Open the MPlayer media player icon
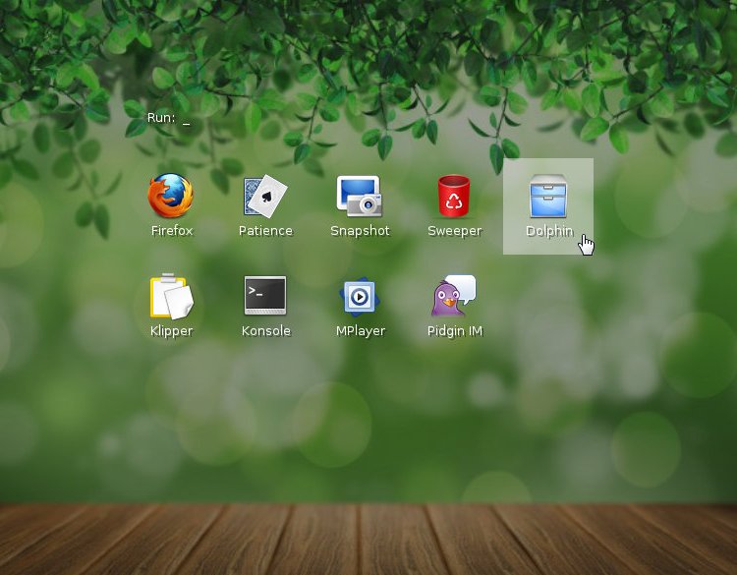This screenshot has height=575, width=737. (360, 297)
